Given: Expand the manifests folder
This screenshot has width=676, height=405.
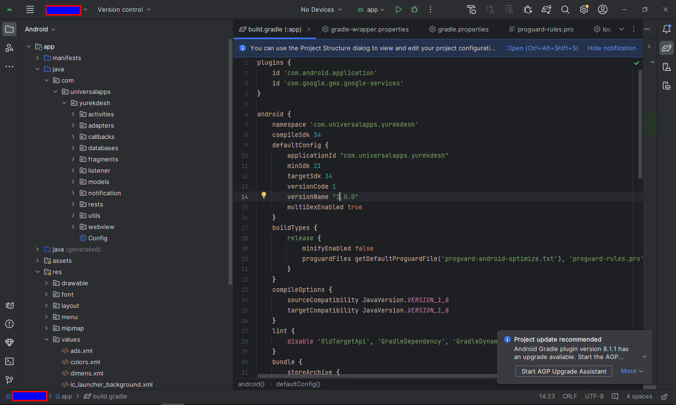Looking at the screenshot, I should [x=38, y=58].
